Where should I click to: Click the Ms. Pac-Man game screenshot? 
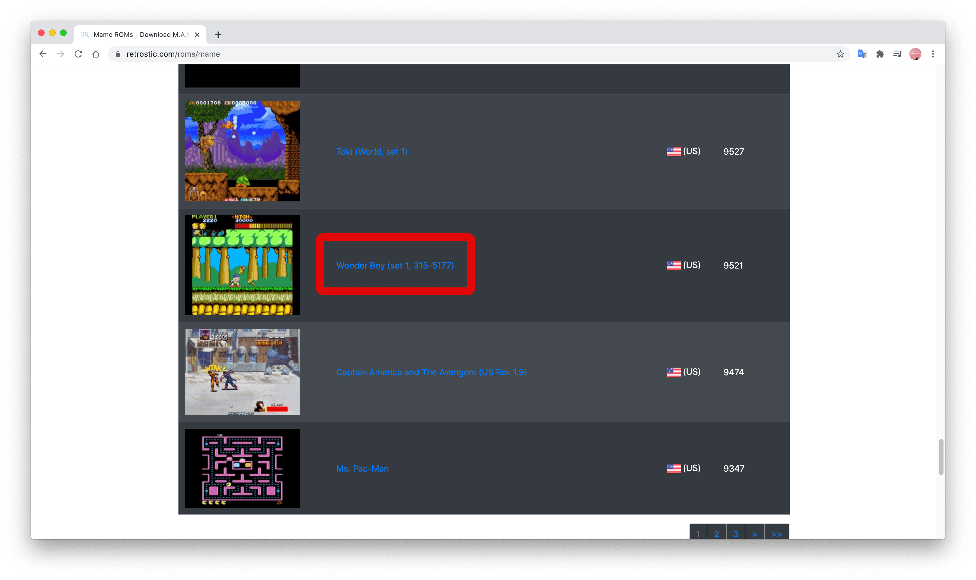242,468
